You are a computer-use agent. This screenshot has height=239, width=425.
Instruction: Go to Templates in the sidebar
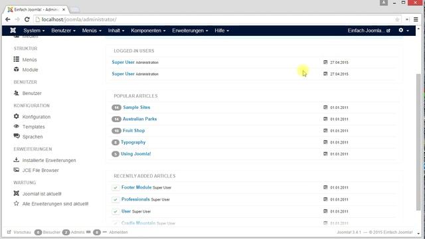point(34,127)
